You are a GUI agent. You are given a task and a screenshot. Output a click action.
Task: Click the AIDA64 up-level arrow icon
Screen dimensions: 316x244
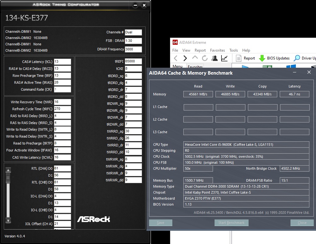(x=195, y=58)
